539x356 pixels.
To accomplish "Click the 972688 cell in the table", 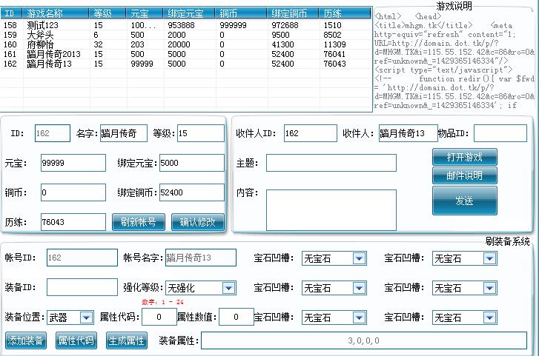I will (x=285, y=25).
